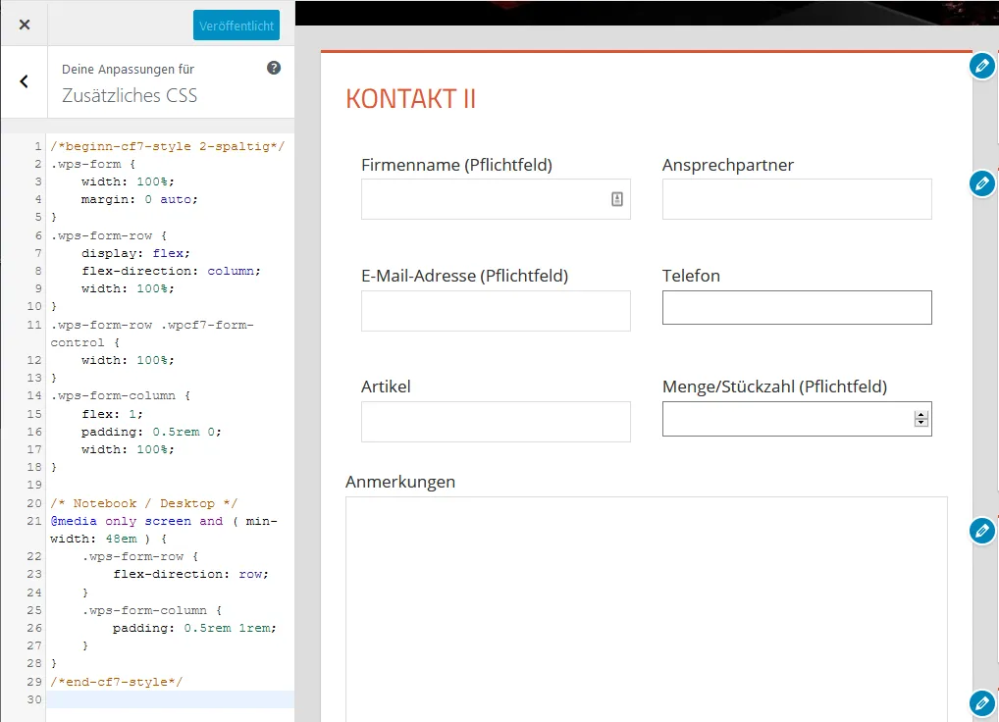999x722 pixels.
Task: Click the '/*beginn-cf7-style 2-spaltig*/' comment line
Action: (x=168, y=146)
